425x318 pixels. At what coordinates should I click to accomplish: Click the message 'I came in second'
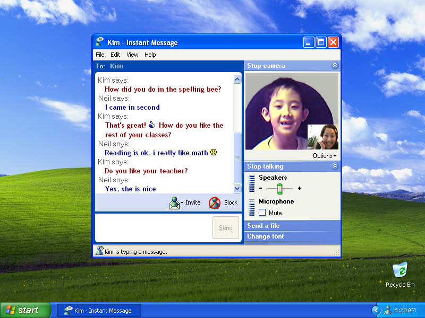[132, 108]
